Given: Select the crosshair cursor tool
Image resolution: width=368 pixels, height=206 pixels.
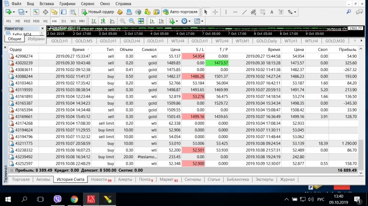Looking at the screenshot, I should click(x=215, y=11).
